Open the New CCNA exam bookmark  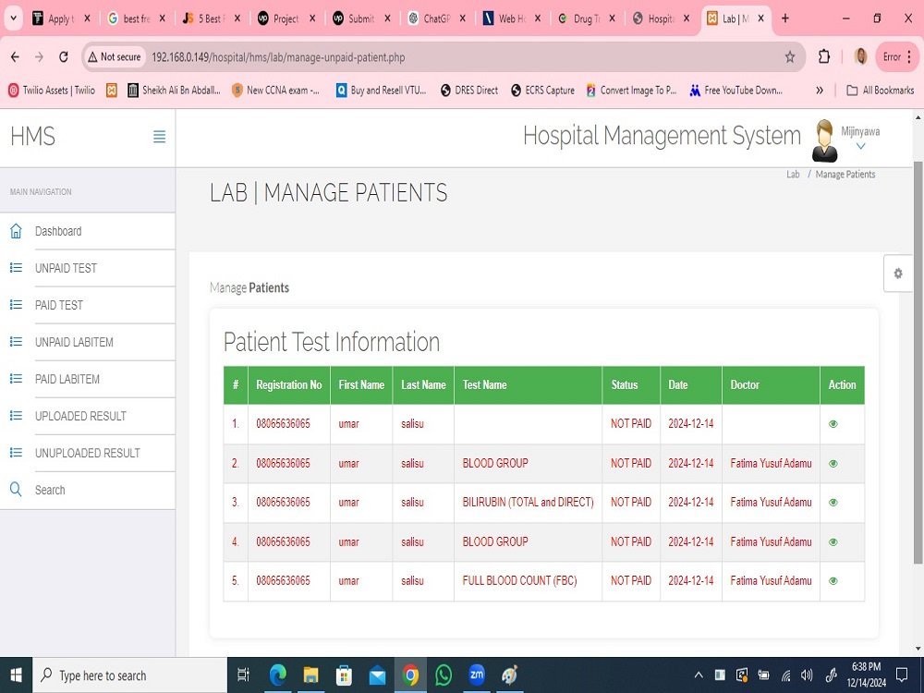[275, 91]
